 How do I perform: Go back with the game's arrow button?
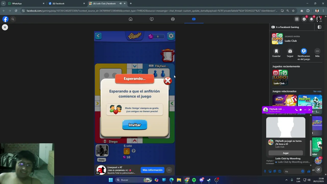[98, 36]
